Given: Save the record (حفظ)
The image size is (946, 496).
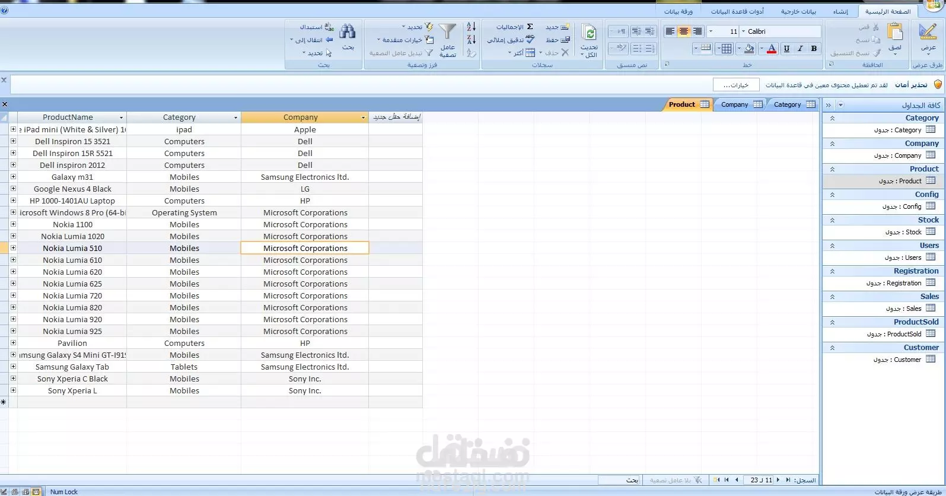Looking at the screenshot, I should click(x=558, y=40).
